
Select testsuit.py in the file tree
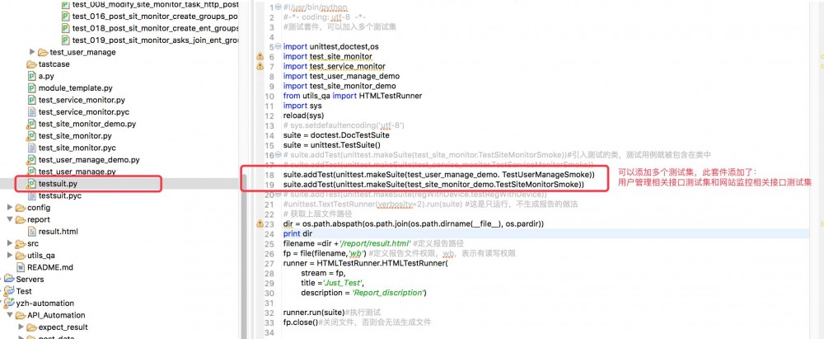[x=58, y=184]
